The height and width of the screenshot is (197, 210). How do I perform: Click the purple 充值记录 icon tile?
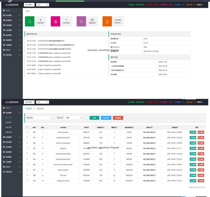(x=81, y=21)
